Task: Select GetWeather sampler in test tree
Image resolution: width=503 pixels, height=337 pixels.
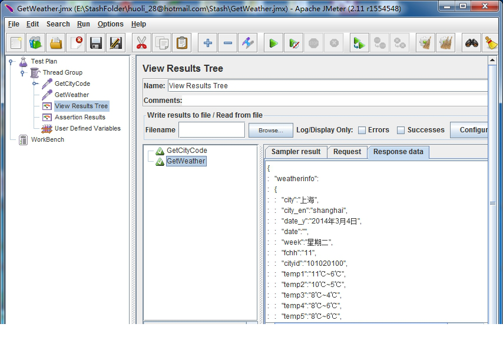Action: 71,95
